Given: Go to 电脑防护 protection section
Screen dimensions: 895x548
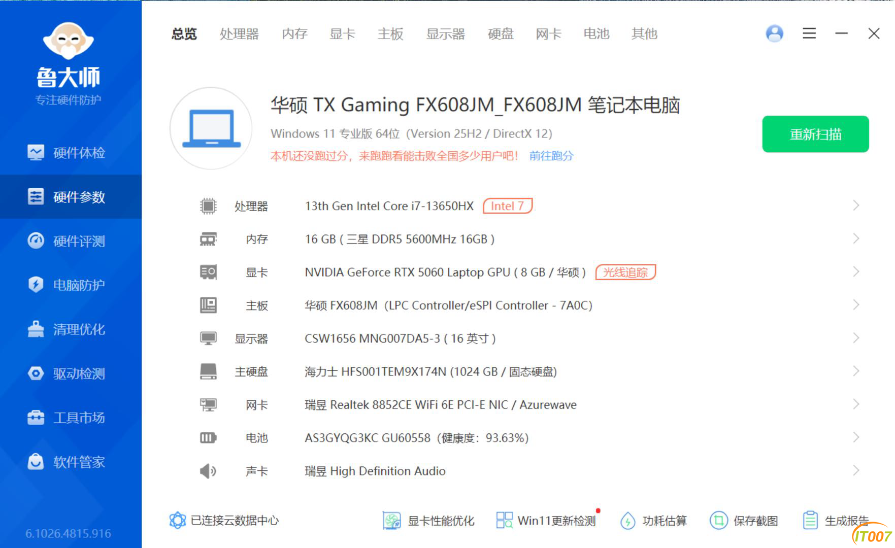Looking at the screenshot, I should [71, 285].
